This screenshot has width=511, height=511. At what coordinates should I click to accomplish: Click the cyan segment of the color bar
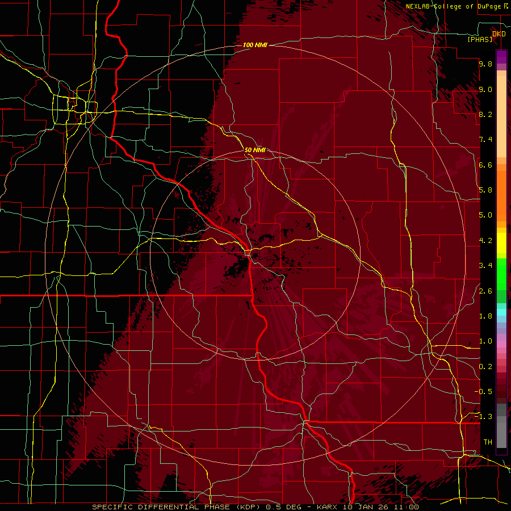coord(501,312)
